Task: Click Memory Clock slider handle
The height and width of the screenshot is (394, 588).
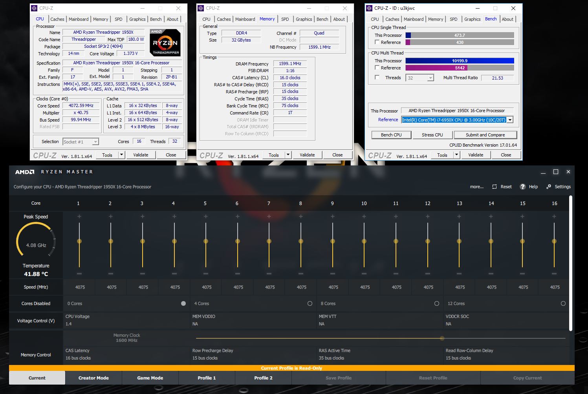Action: click(442, 338)
